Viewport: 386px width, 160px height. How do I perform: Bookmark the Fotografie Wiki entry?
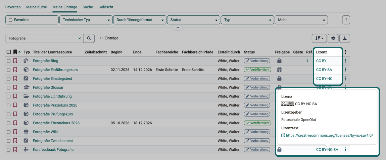(x=15, y=132)
